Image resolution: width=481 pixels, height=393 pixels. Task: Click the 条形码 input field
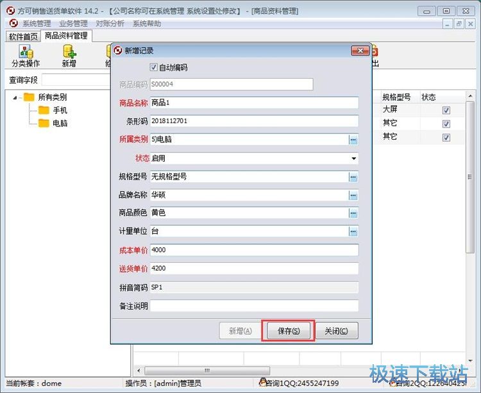tap(254, 121)
